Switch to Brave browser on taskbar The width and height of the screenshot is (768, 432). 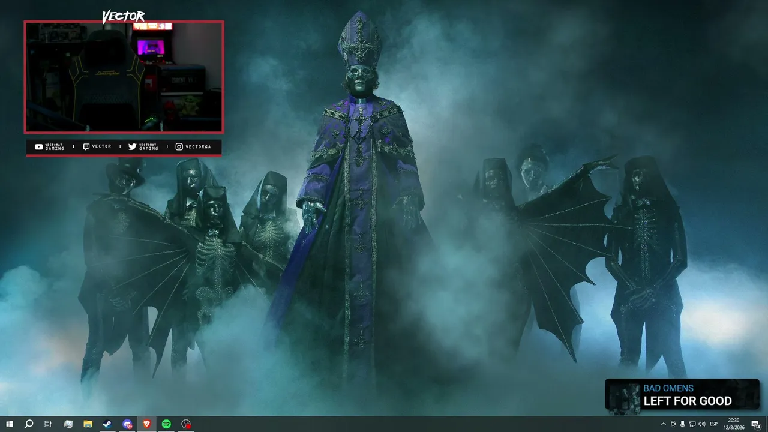click(x=147, y=424)
